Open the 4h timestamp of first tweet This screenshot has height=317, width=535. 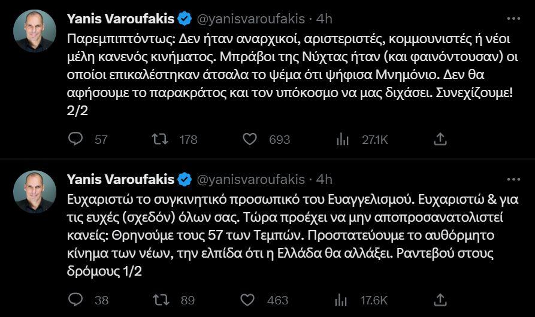click(324, 19)
